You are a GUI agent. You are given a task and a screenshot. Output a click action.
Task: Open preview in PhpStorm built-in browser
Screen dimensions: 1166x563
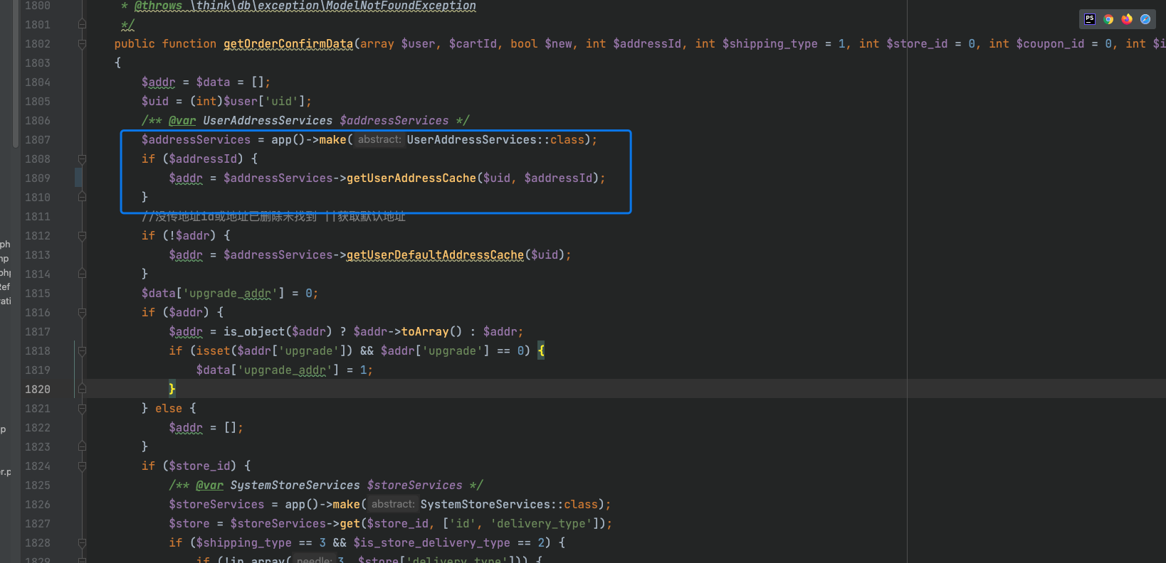1090,19
